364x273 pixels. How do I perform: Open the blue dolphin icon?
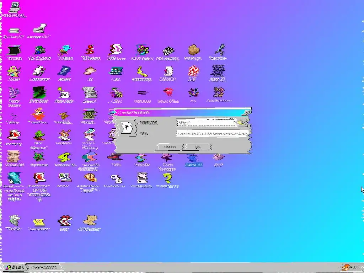point(14,178)
